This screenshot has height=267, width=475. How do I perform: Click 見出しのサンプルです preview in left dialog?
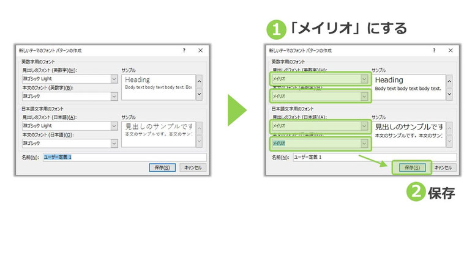click(159, 126)
